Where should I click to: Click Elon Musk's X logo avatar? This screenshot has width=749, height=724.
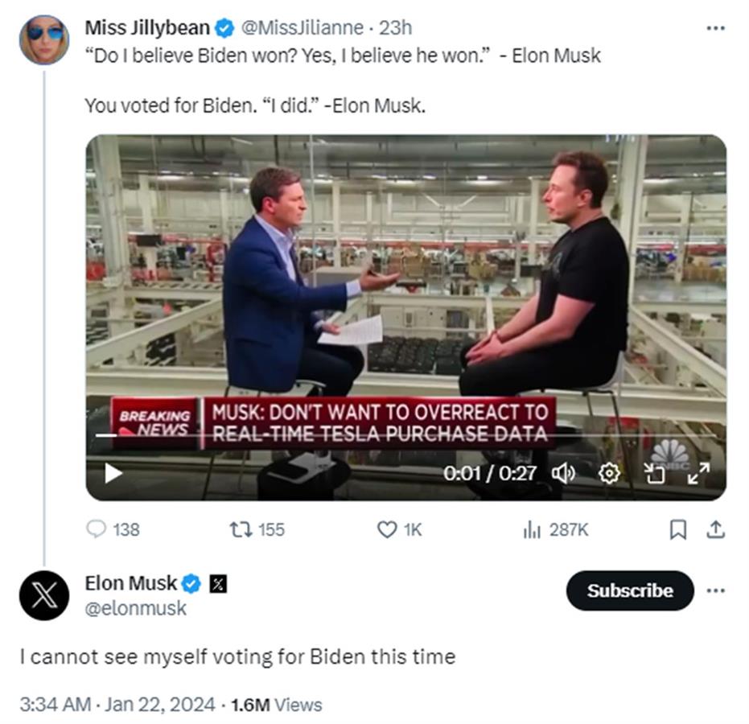pos(43,595)
